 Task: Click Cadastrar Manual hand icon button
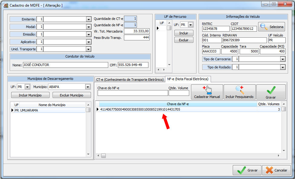click(x=207, y=92)
